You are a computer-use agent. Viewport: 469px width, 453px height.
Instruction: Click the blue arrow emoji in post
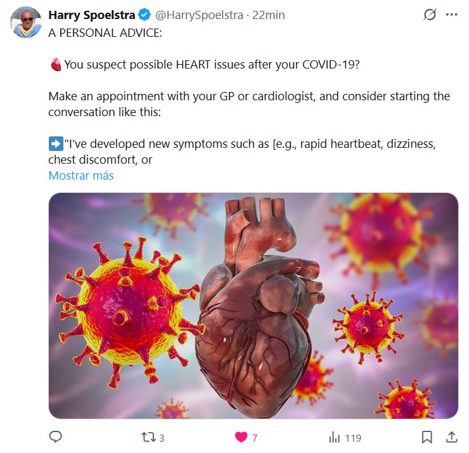[x=55, y=144]
